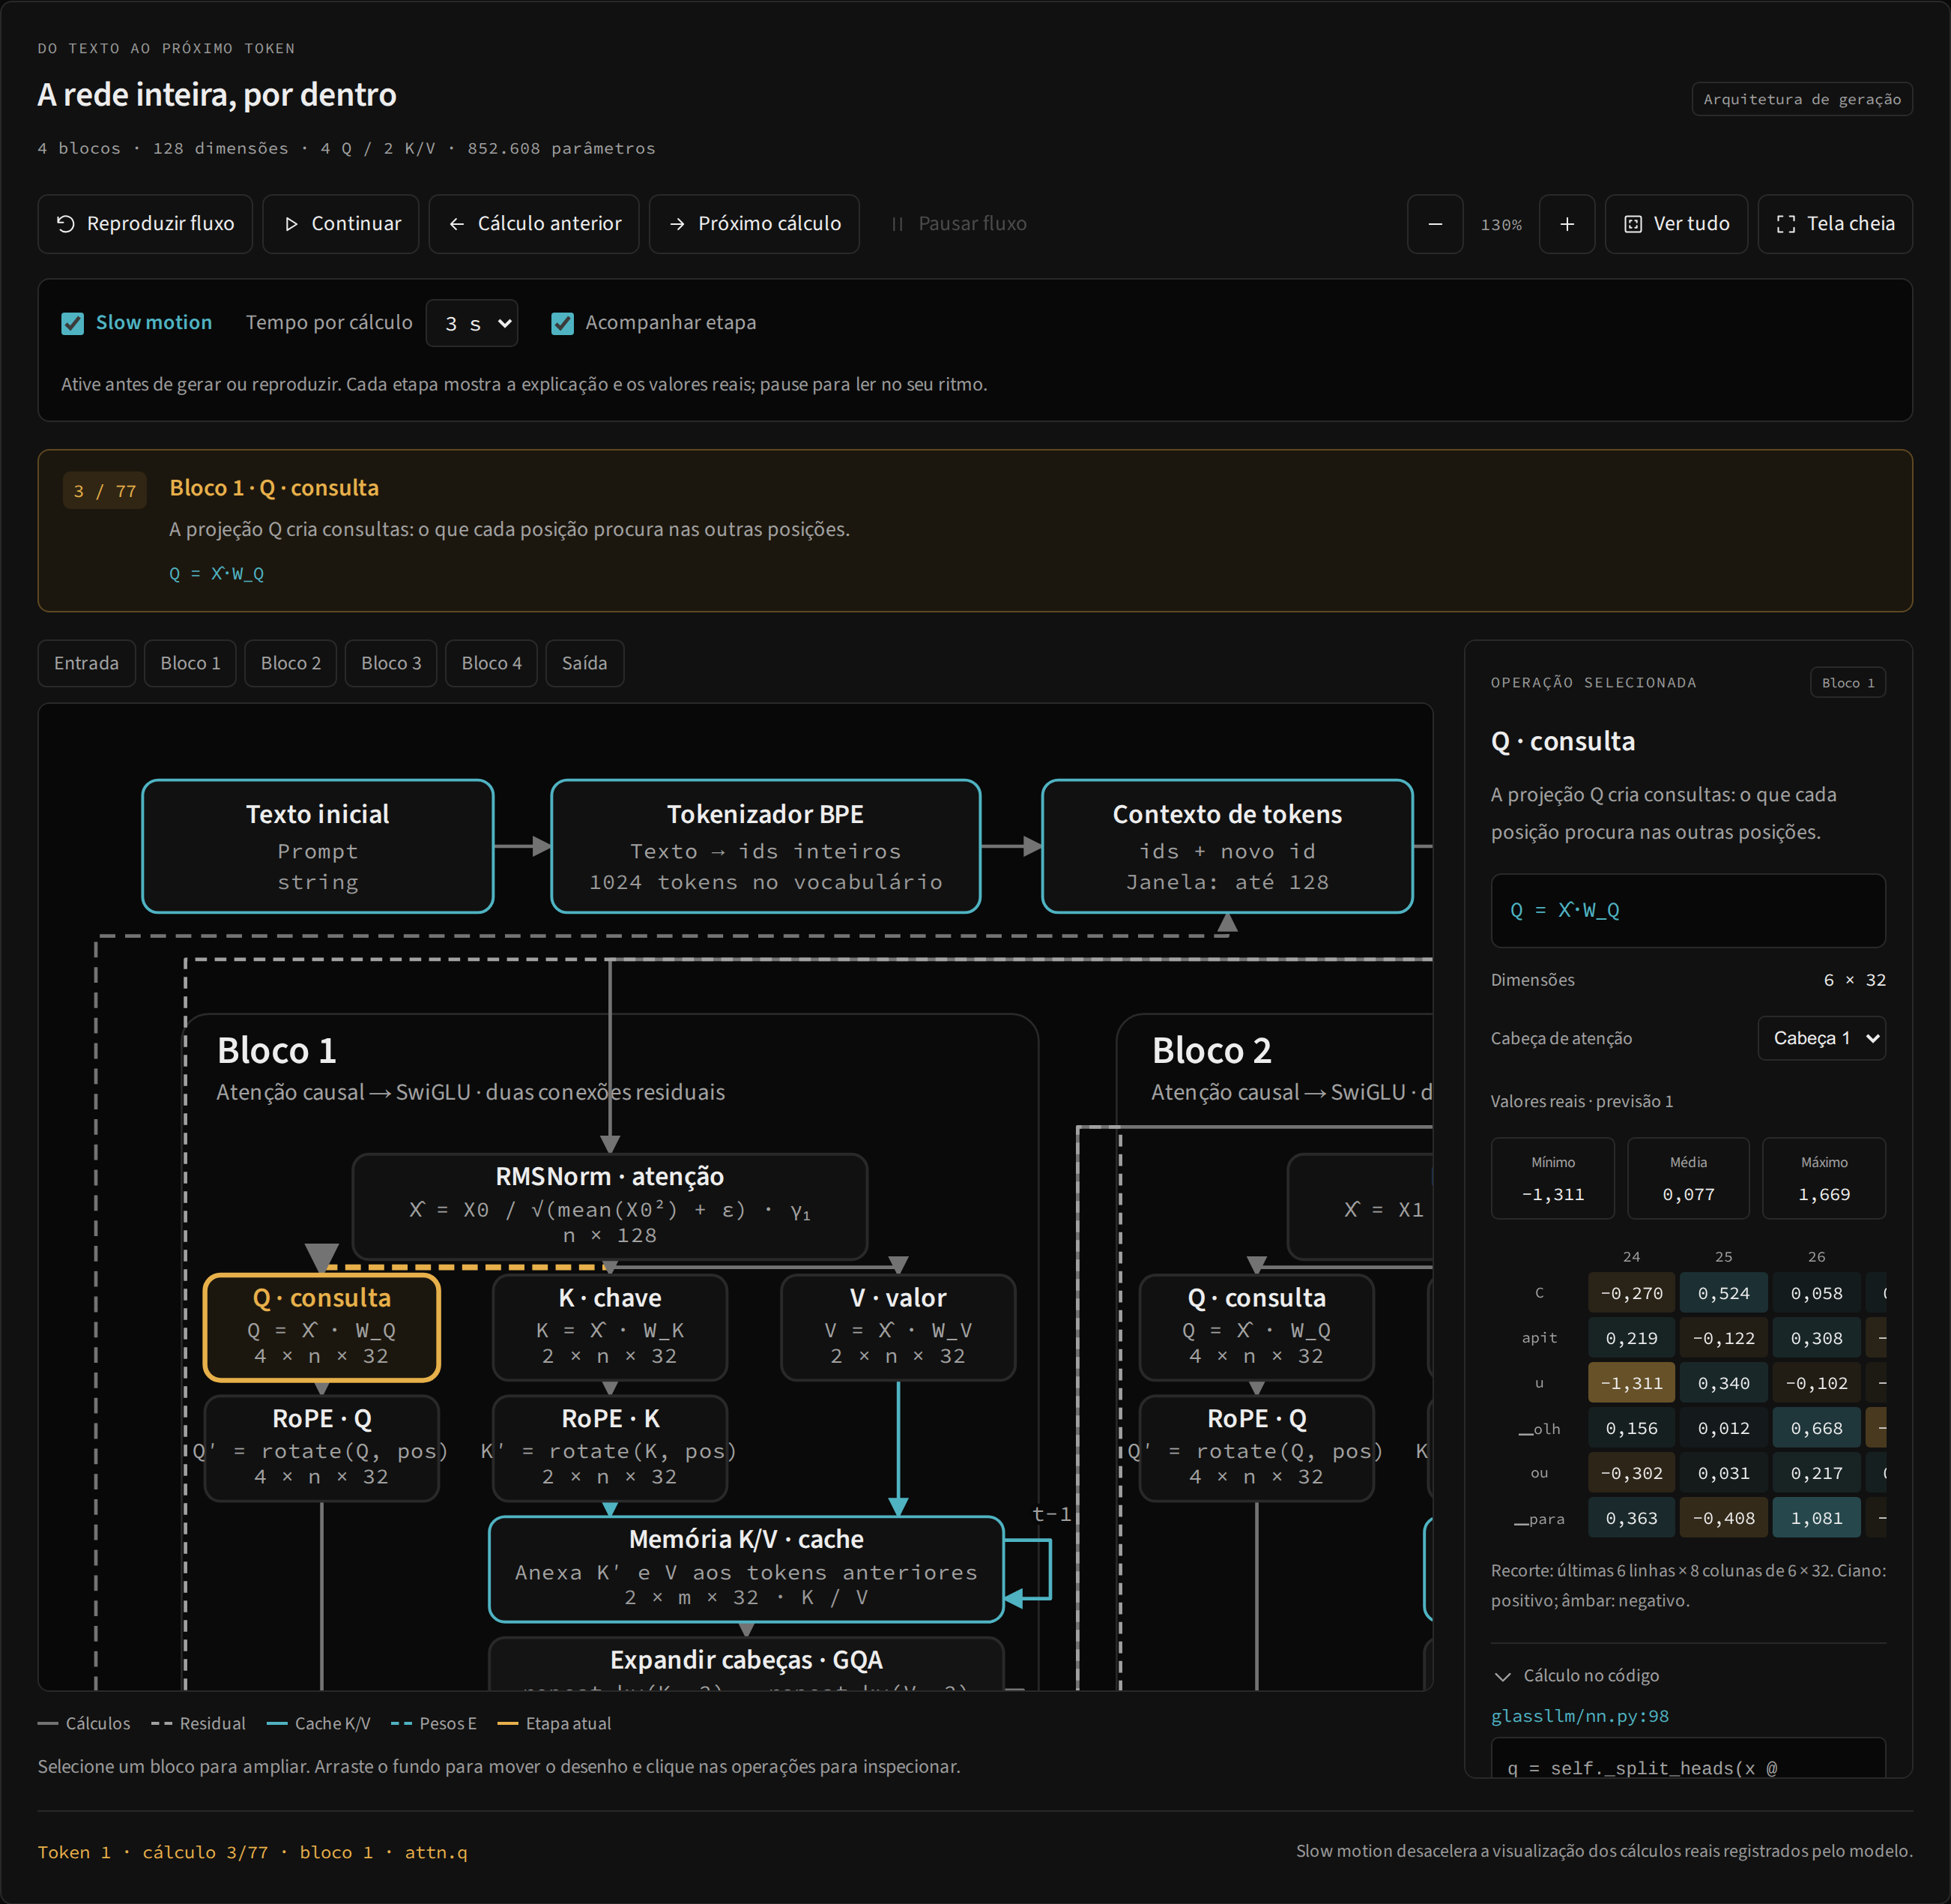Click the Expandir cabeças · GQA node

(747, 1664)
